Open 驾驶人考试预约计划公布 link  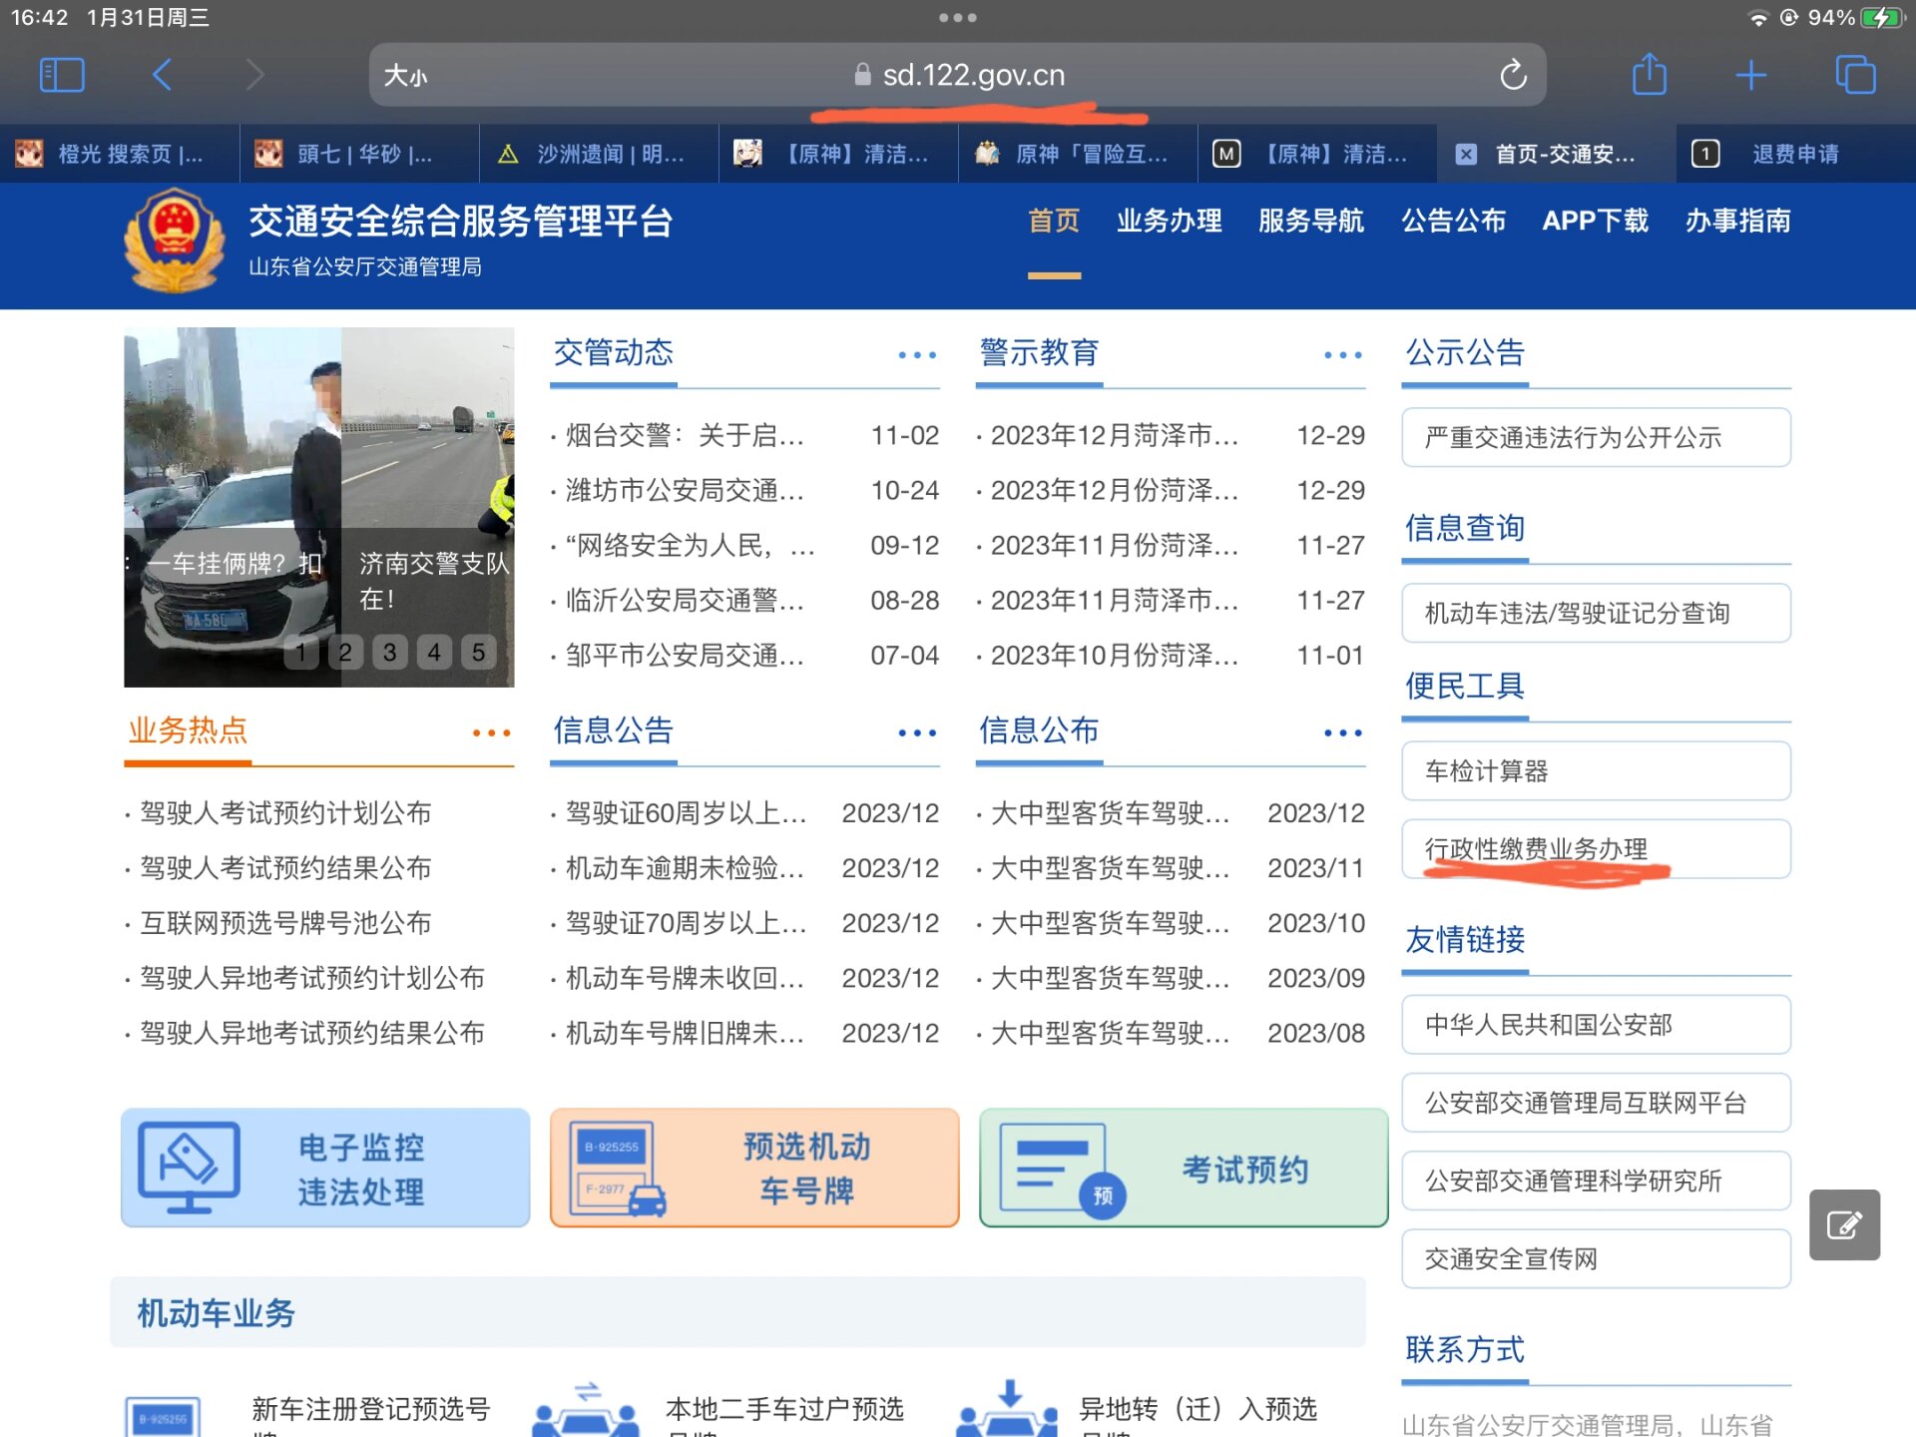pos(285,813)
